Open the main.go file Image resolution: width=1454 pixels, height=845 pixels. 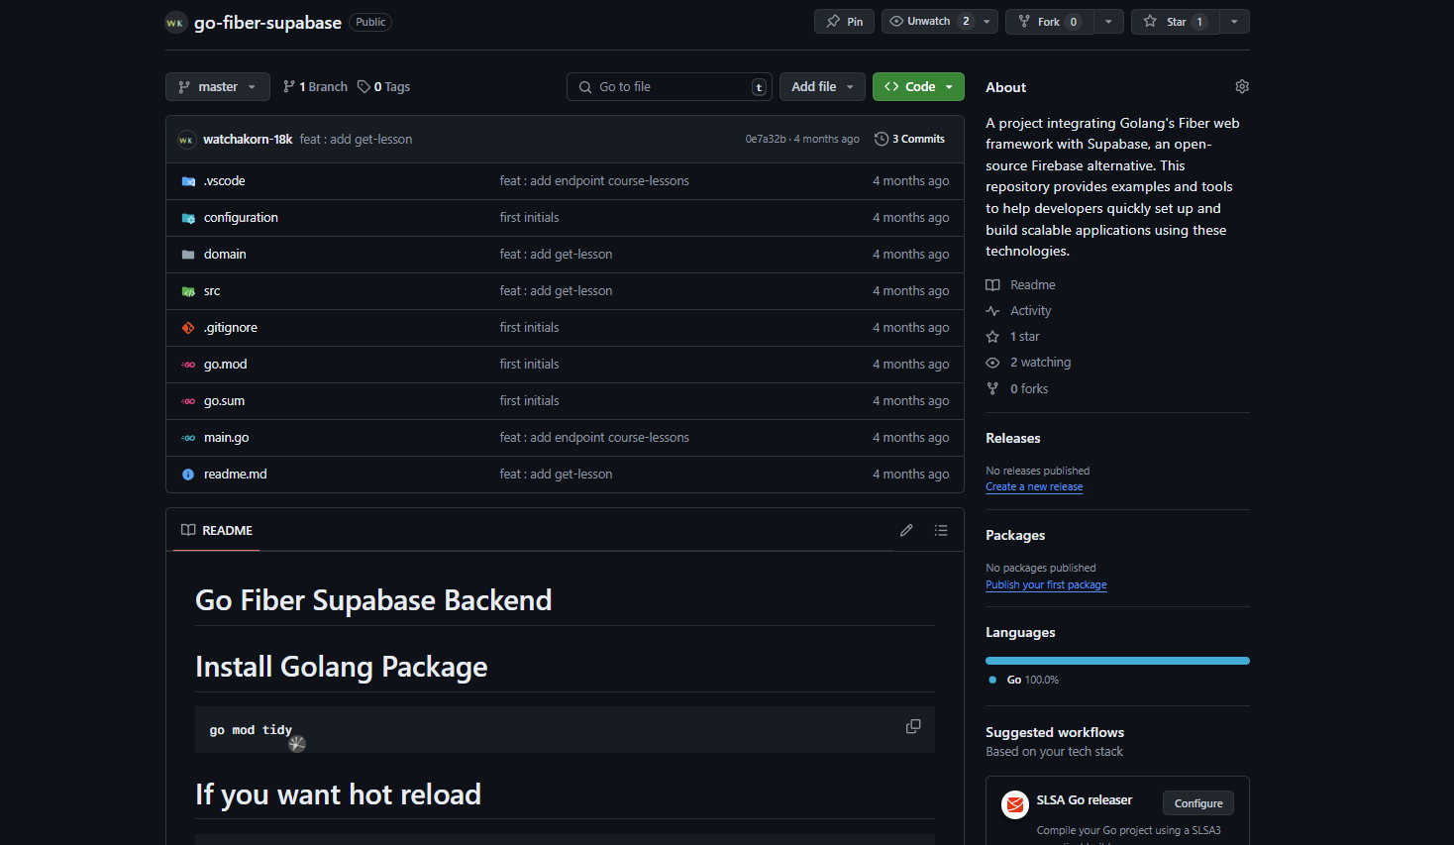(x=226, y=438)
